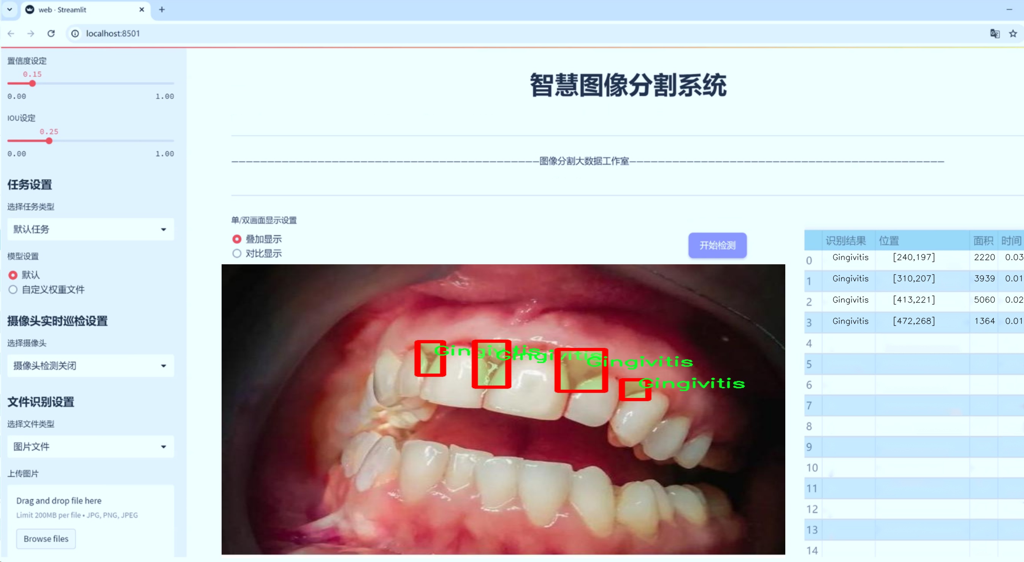Open the 摄像头检测关闭 camera dropdown
1024x562 pixels.
[90, 365]
